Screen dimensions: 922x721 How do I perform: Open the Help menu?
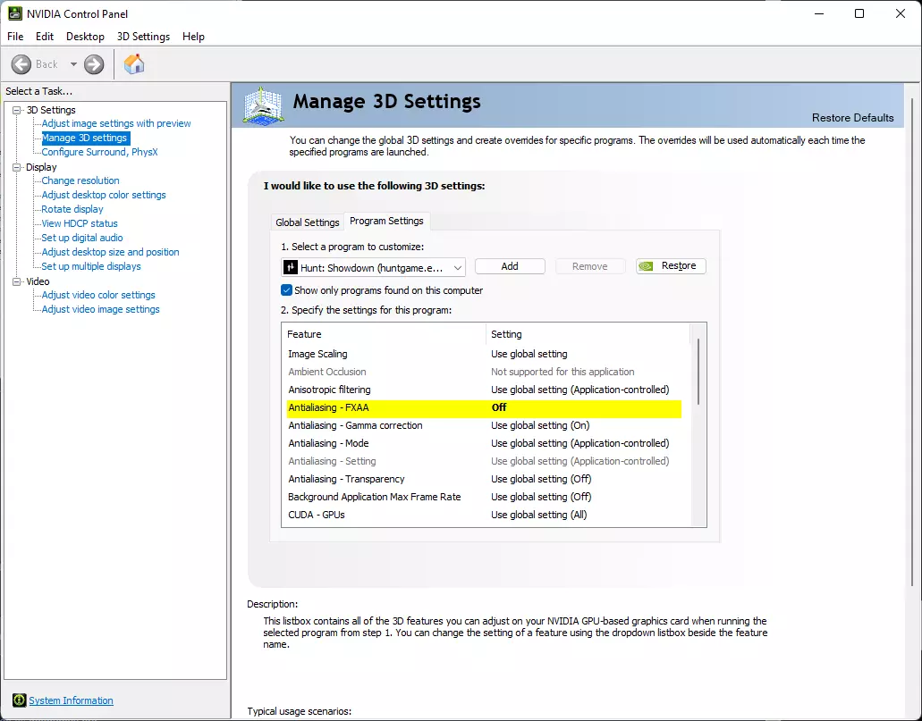pyautogui.click(x=193, y=37)
